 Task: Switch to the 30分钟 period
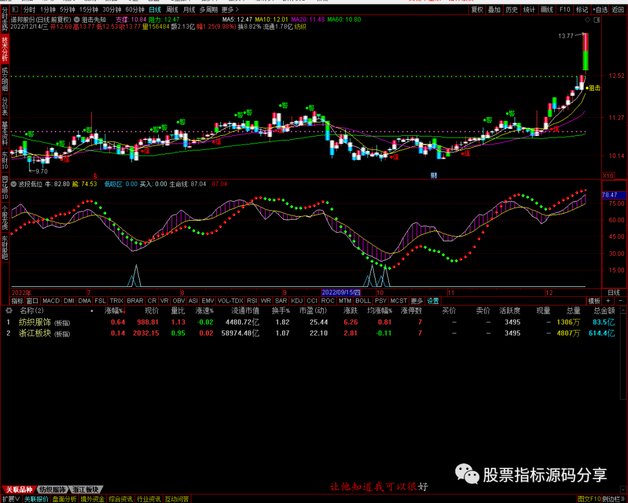pyautogui.click(x=112, y=9)
